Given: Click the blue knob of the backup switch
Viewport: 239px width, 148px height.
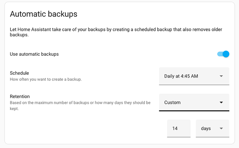Looking at the screenshot, I should pyautogui.click(x=226, y=54).
